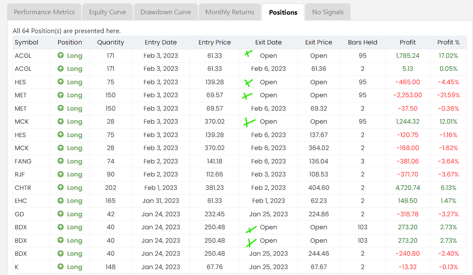Click the 61.36 exit price cell
This screenshot has width=473, height=275.
(319, 69)
